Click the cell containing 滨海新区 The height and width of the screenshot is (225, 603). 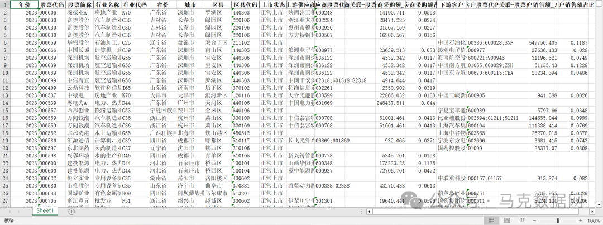tap(218, 95)
